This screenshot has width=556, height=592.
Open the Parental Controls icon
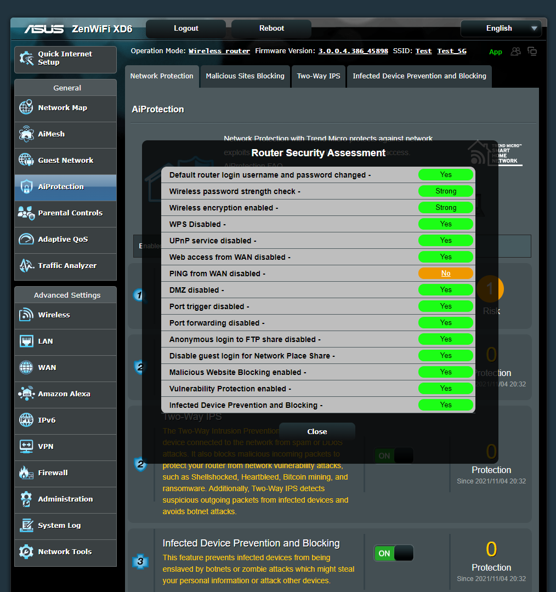coord(26,213)
